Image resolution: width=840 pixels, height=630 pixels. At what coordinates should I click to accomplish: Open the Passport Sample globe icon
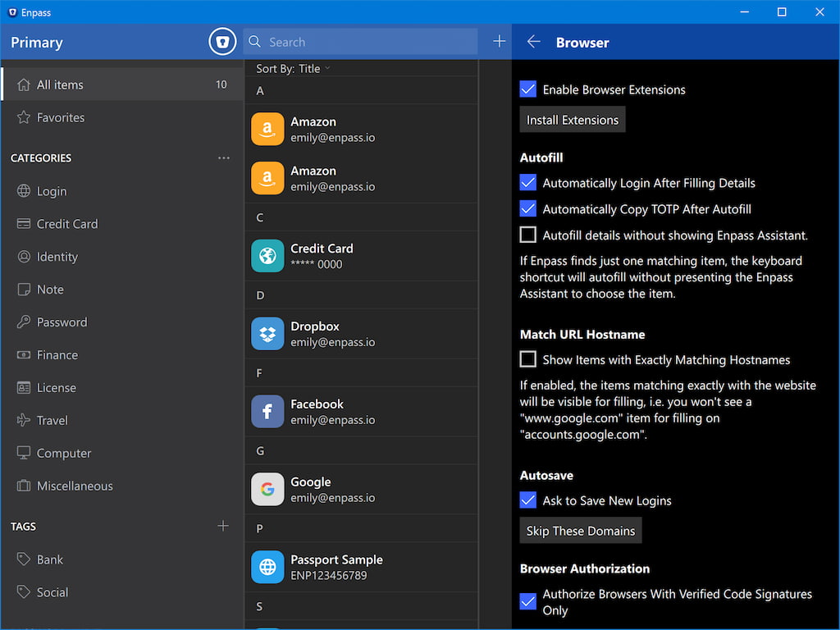pyautogui.click(x=267, y=568)
